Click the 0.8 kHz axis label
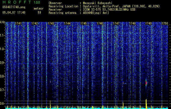 (x=2, y=76)
